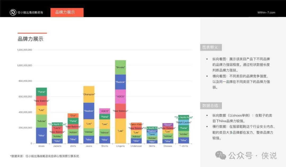Click the Adidas segment in Dresses bar
This screenshot has height=167, width=286.
pos(168,136)
